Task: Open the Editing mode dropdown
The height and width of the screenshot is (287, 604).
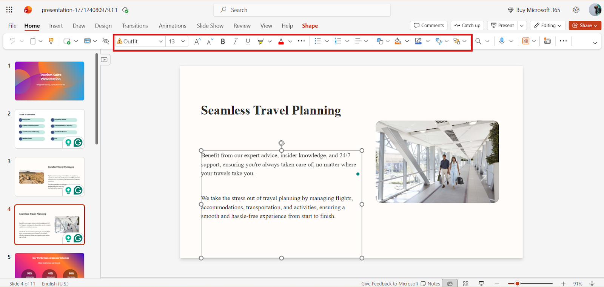Action: point(548,26)
